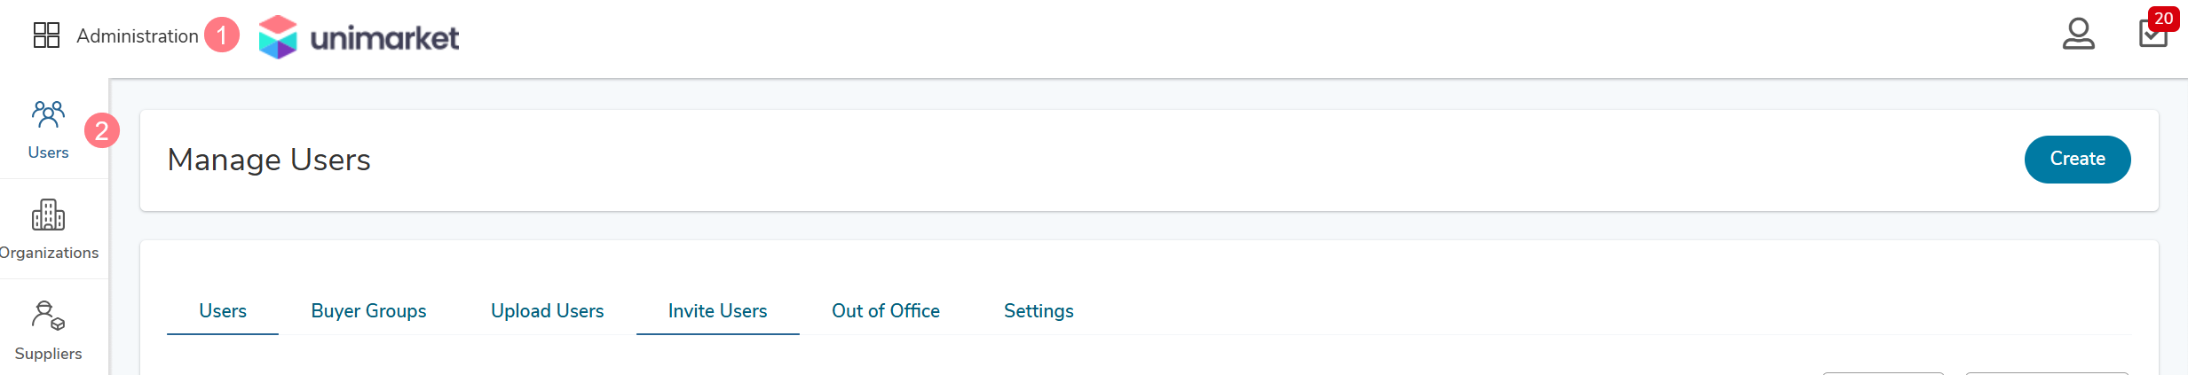Open the Suppliers sidebar icon
Screen dimensions: 2188x375
[48, 331]
